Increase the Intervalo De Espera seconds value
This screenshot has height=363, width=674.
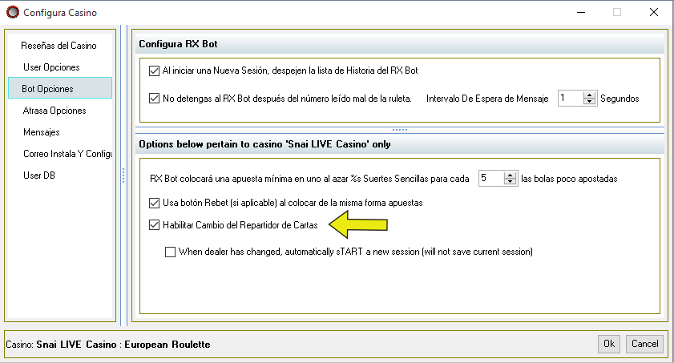[x=589, y=95]
